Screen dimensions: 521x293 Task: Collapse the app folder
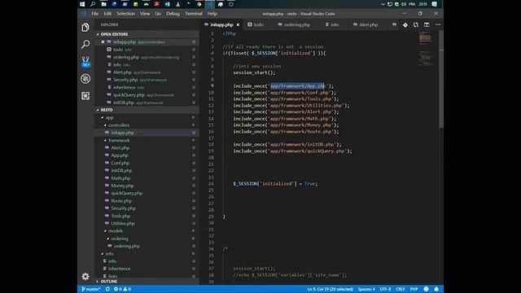109,117
